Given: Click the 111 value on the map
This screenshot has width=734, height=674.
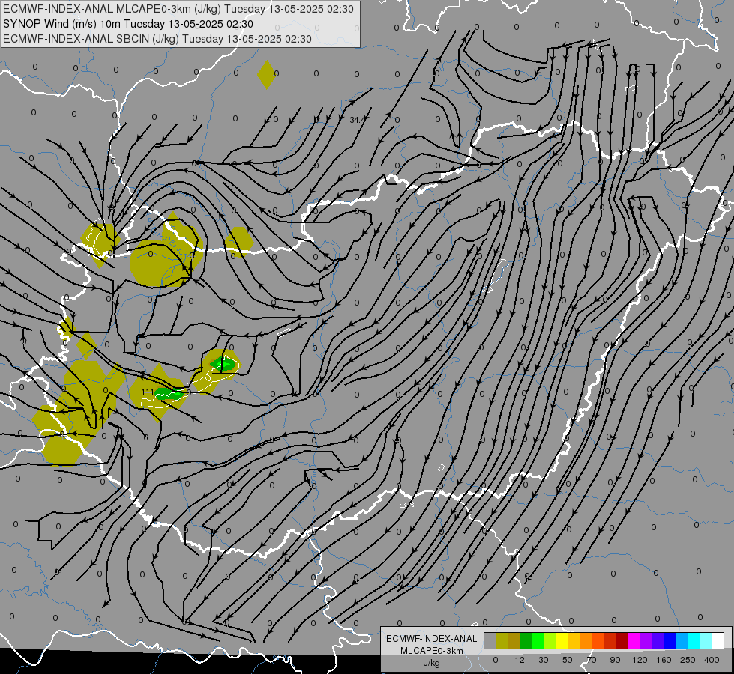Looking at the screenshot, I should tap(148, 392).
